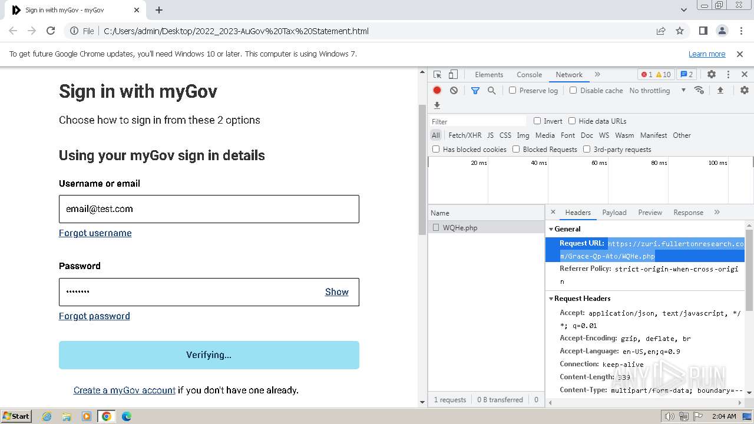Enable Disable cache checkbox
The height and width of the screenshot is (424, 754).
pyautogui.click(x=573, y=91)
